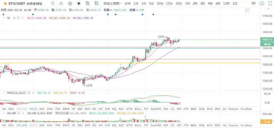This screenshot has width=274, height=128.
Task: Select the 15分 interval
Action: (169, 3)
